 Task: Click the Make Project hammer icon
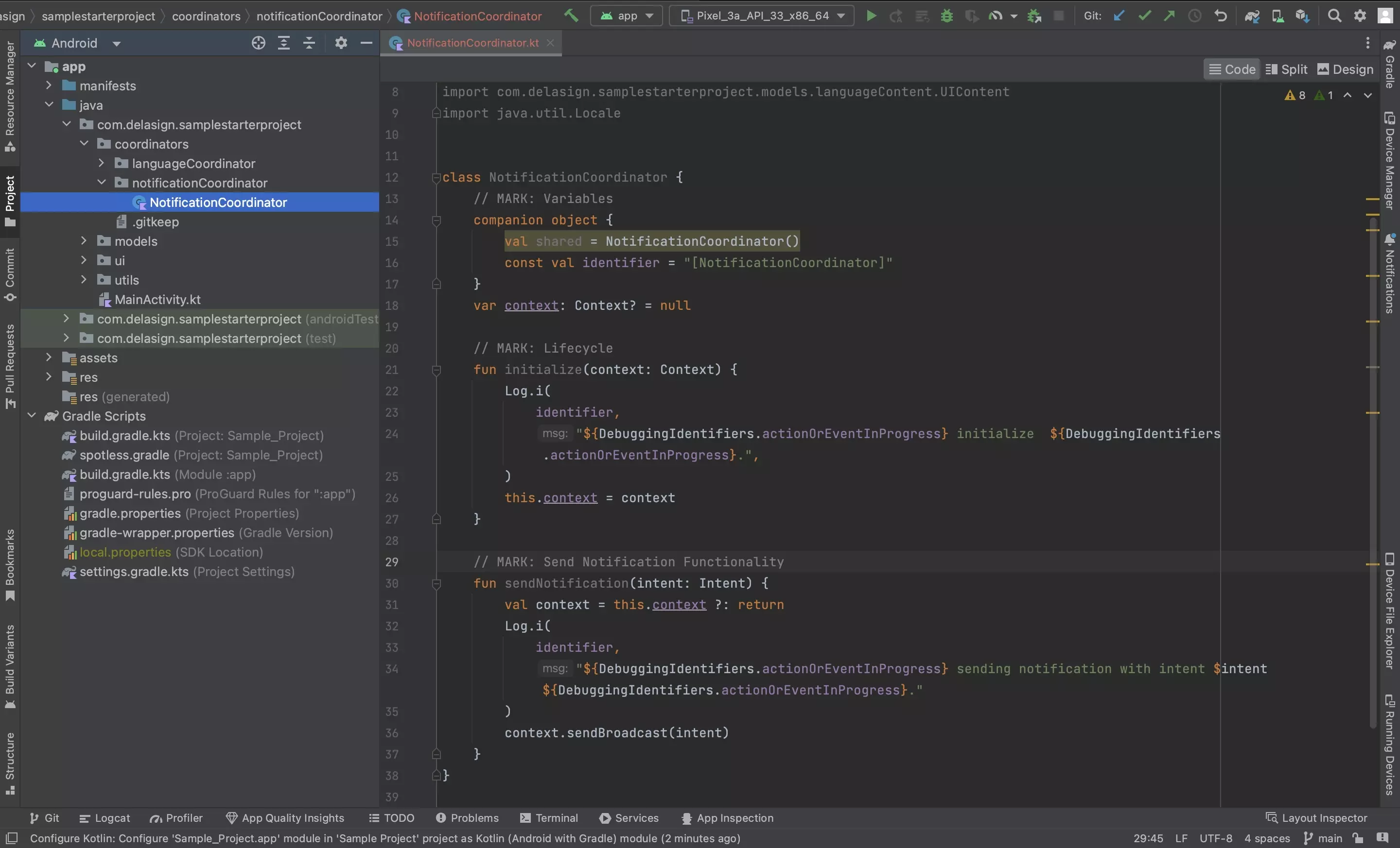(x=571, y=16)
